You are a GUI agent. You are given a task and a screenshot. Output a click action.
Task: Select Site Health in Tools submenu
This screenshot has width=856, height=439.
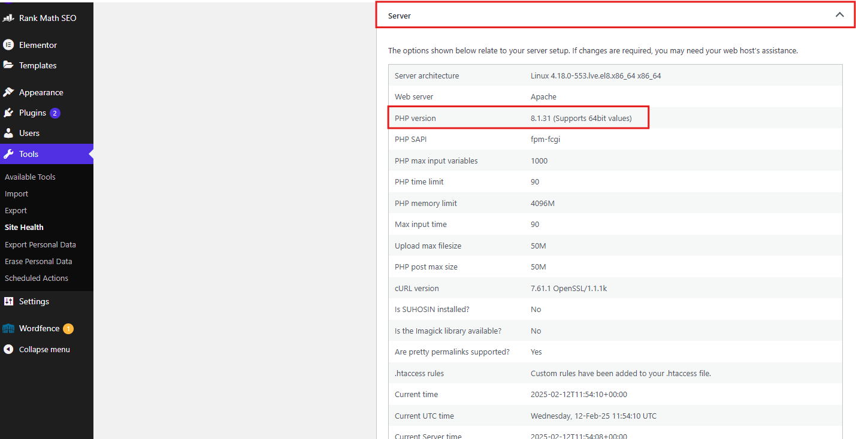[x=24, y=227]
